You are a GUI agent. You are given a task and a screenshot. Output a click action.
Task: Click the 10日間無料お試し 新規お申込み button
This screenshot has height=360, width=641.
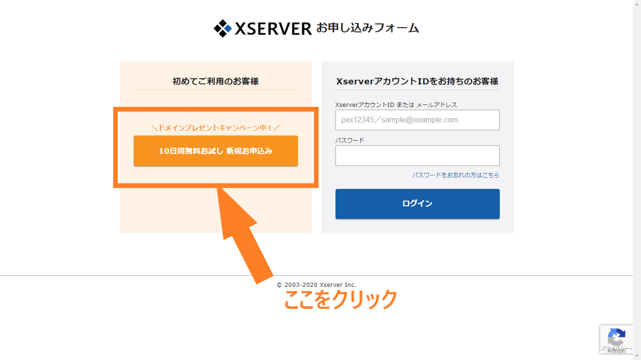(216, 151)
